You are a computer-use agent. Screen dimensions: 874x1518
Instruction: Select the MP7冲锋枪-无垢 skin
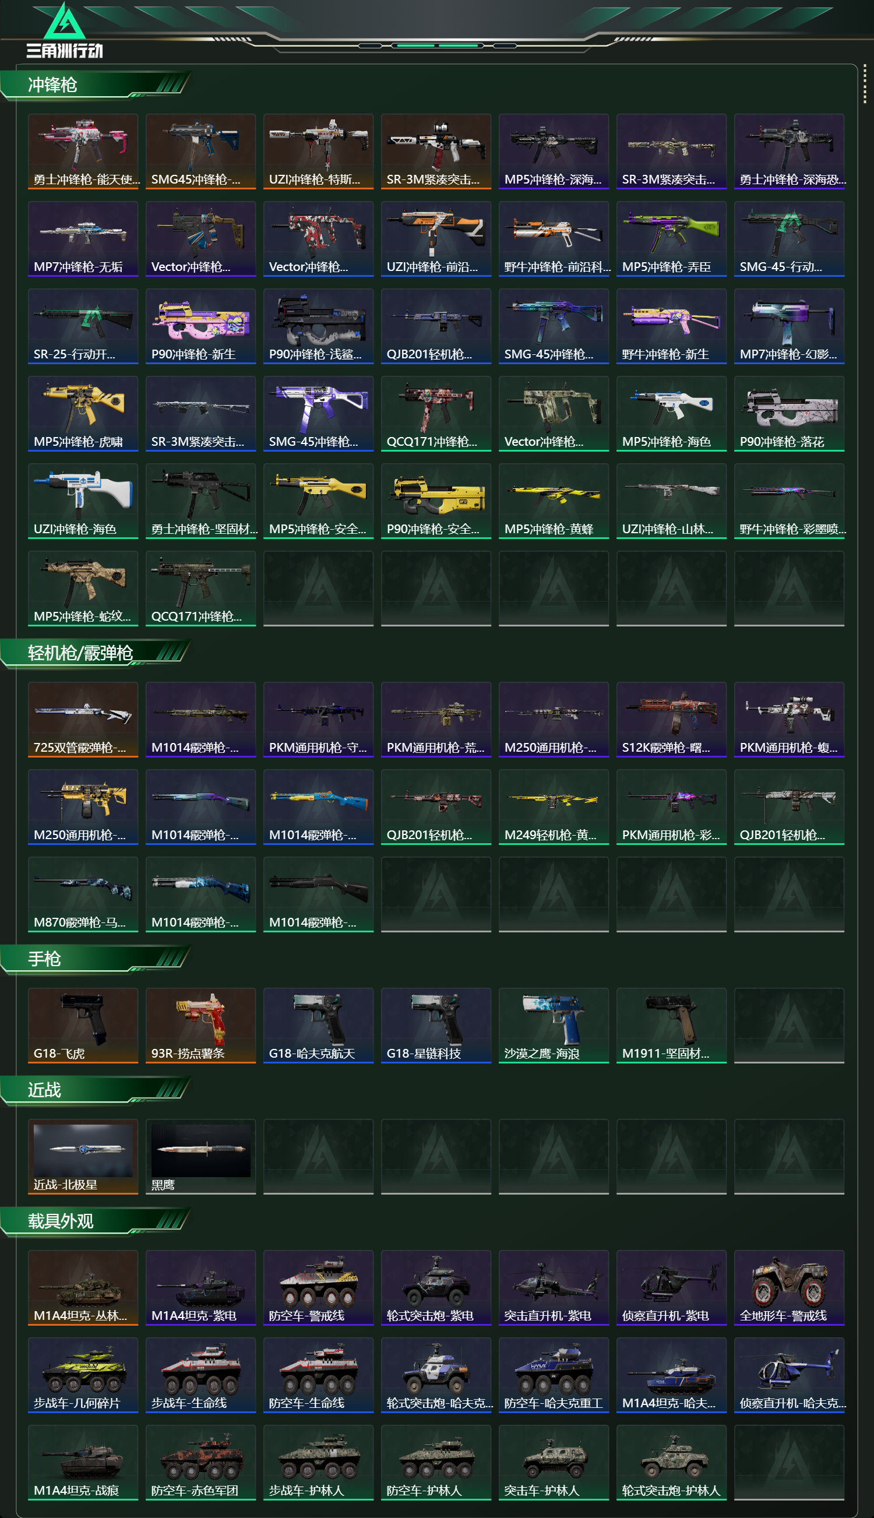[x=83, y=239]
